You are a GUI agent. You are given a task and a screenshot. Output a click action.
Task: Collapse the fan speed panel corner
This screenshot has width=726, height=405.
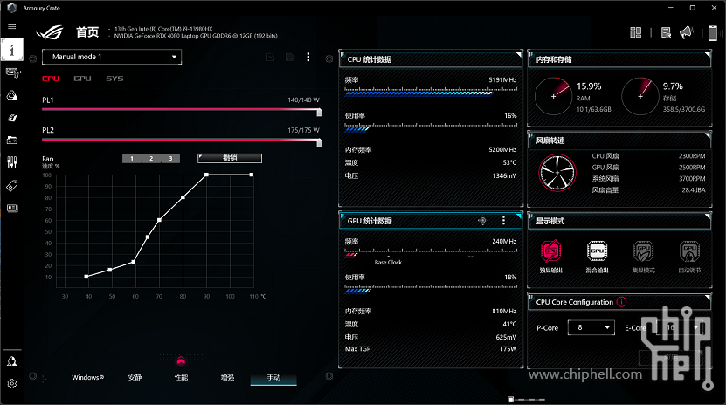point(708,135)
